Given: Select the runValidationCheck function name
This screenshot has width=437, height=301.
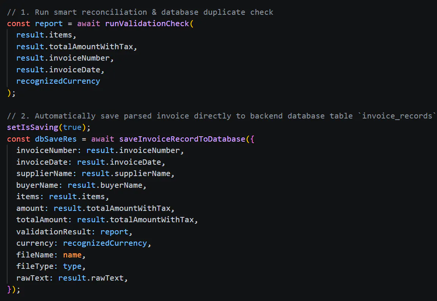Looking at the screenshot, I should [147, 24].
